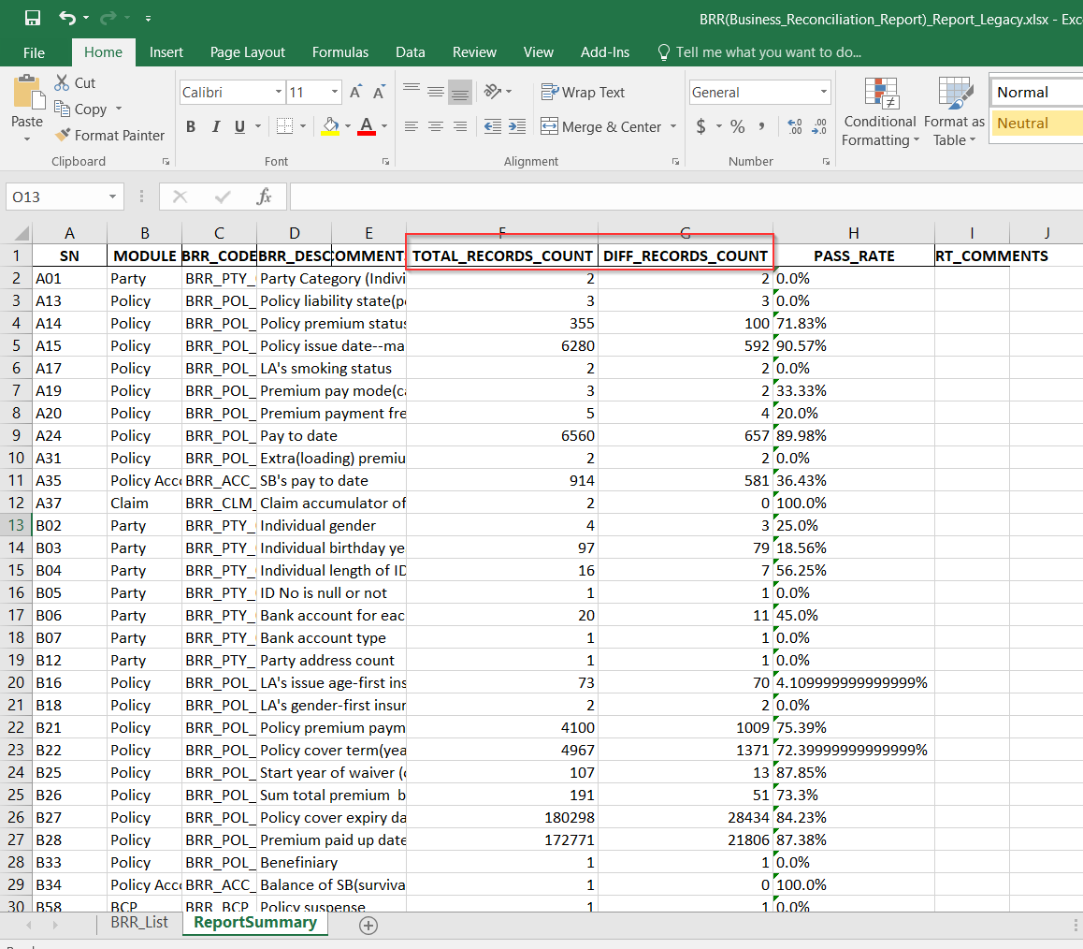Toggle Italic formatting
The image size is (1083, 949).
(x=216, y=125)
